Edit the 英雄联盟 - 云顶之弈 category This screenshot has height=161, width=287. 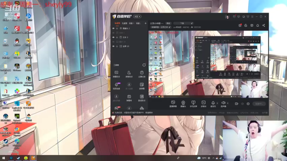point(160,27)
